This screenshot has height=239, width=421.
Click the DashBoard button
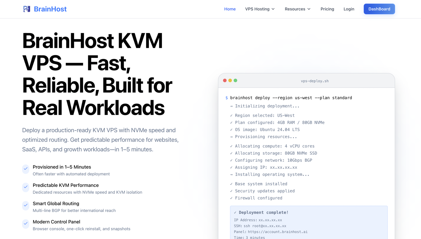tap(379, 9)
